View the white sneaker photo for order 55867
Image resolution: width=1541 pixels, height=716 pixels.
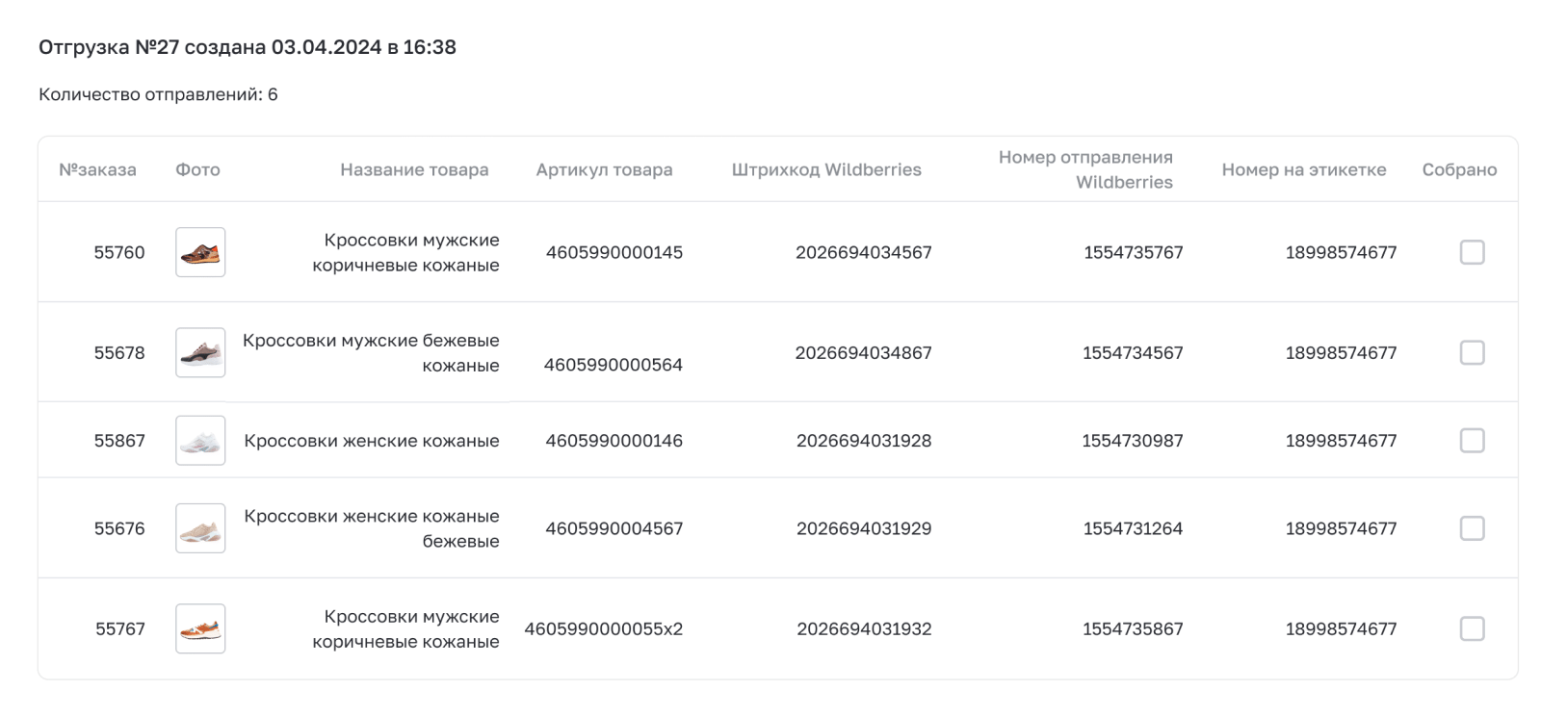point(200,441)
